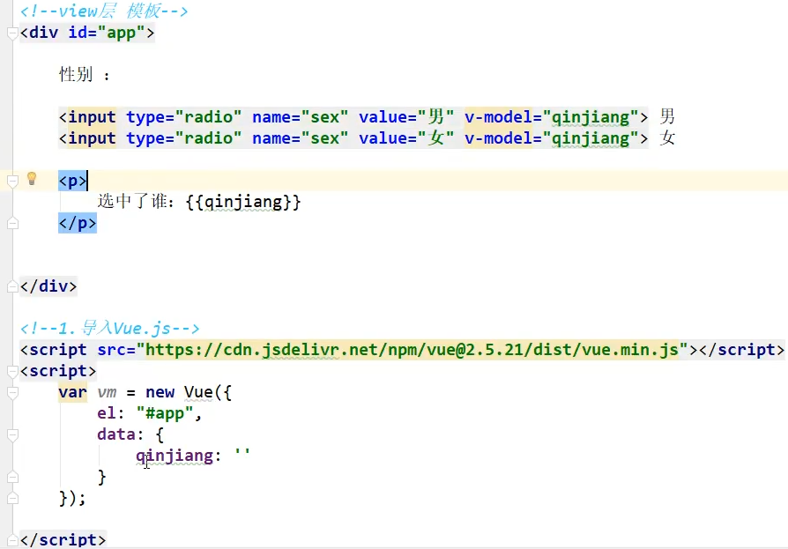This screenshot has height=549, width=788.
Task: Click type="radio" in the 女 input line
Action: 183,138
